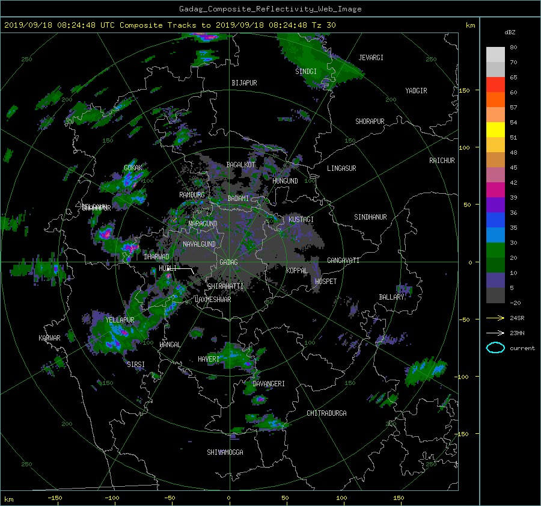Pick the red 65–60 dBZ legend swatch

[x=495, y=85]
